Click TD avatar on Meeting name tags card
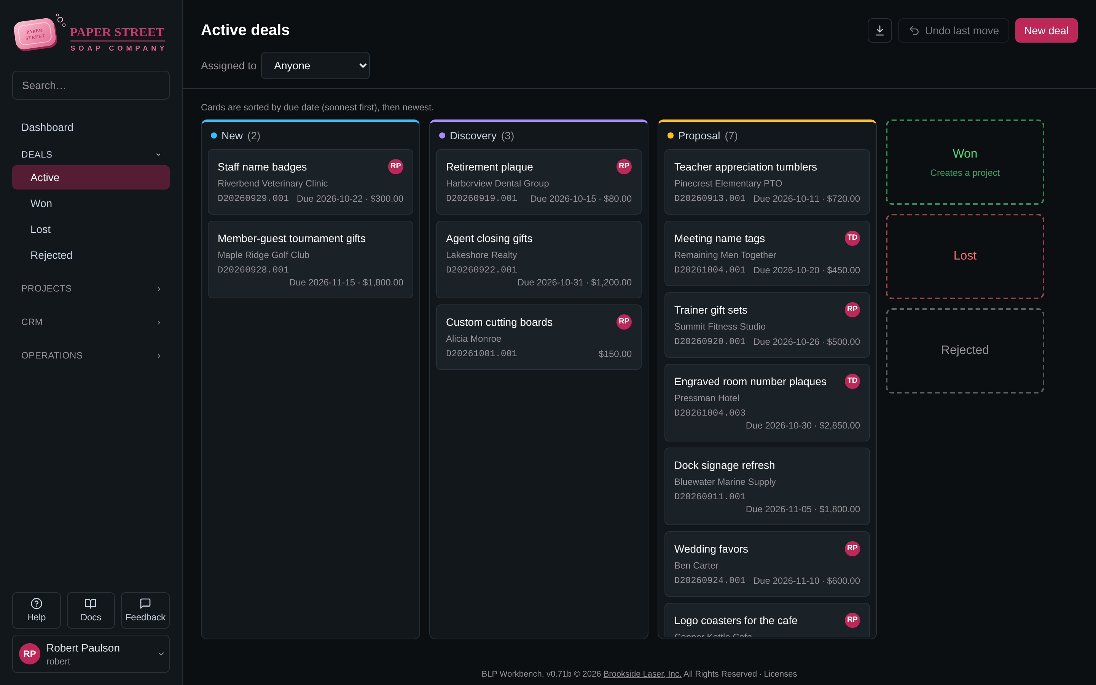This screenshot has height=685, width=1096. tap(852, 238)
